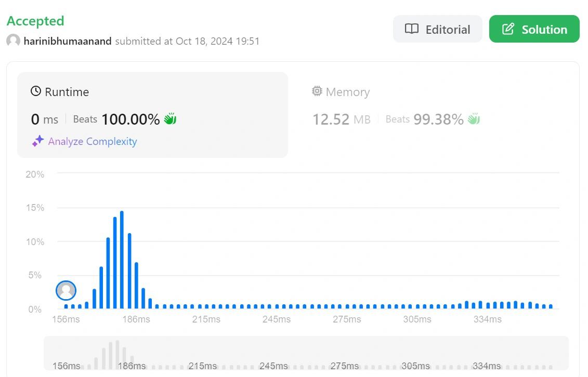Viewport: 588px width, 377px height.
Task: Open the Editorial book icon
Action: coord(411,29)
